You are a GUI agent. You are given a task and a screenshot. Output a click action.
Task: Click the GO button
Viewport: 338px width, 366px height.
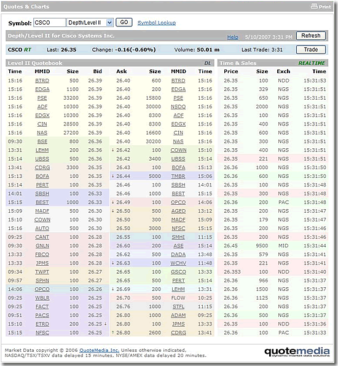pyautogui.click(x=124, y=22)
